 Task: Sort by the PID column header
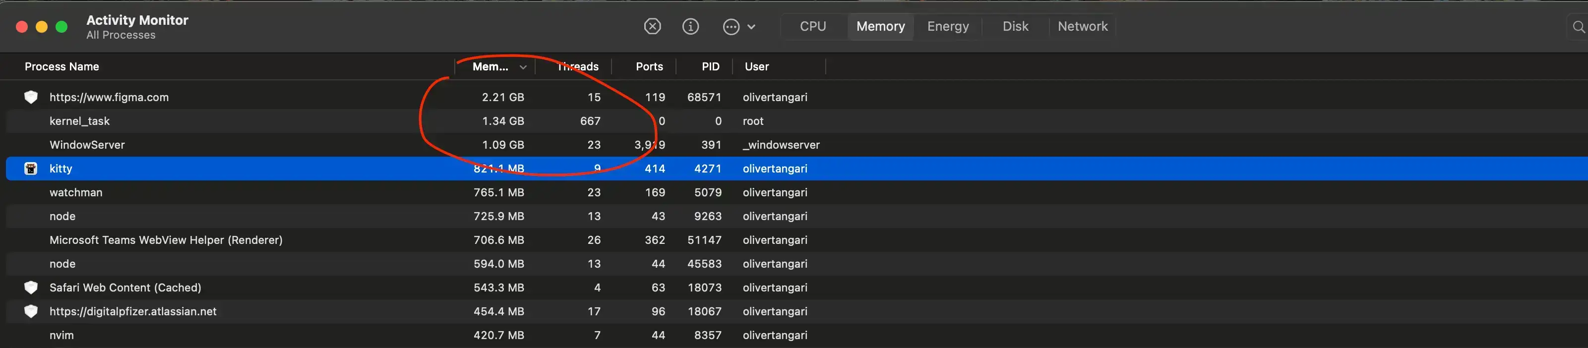(710, 66)
